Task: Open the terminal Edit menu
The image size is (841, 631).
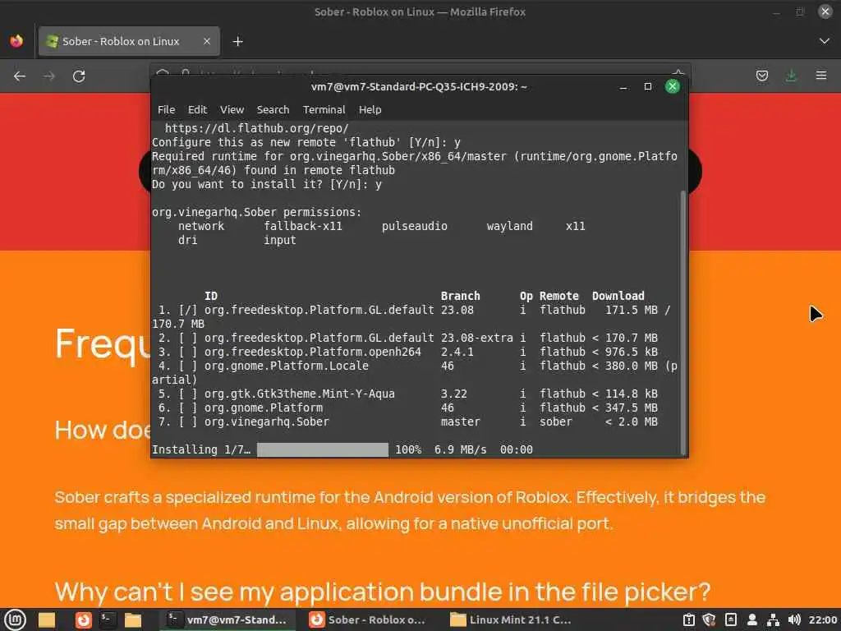Action: [197, 109]
